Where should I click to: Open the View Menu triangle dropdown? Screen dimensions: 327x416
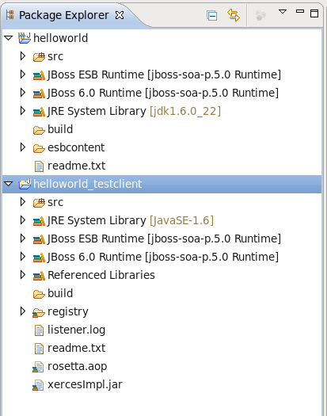[x=283, y=12]
